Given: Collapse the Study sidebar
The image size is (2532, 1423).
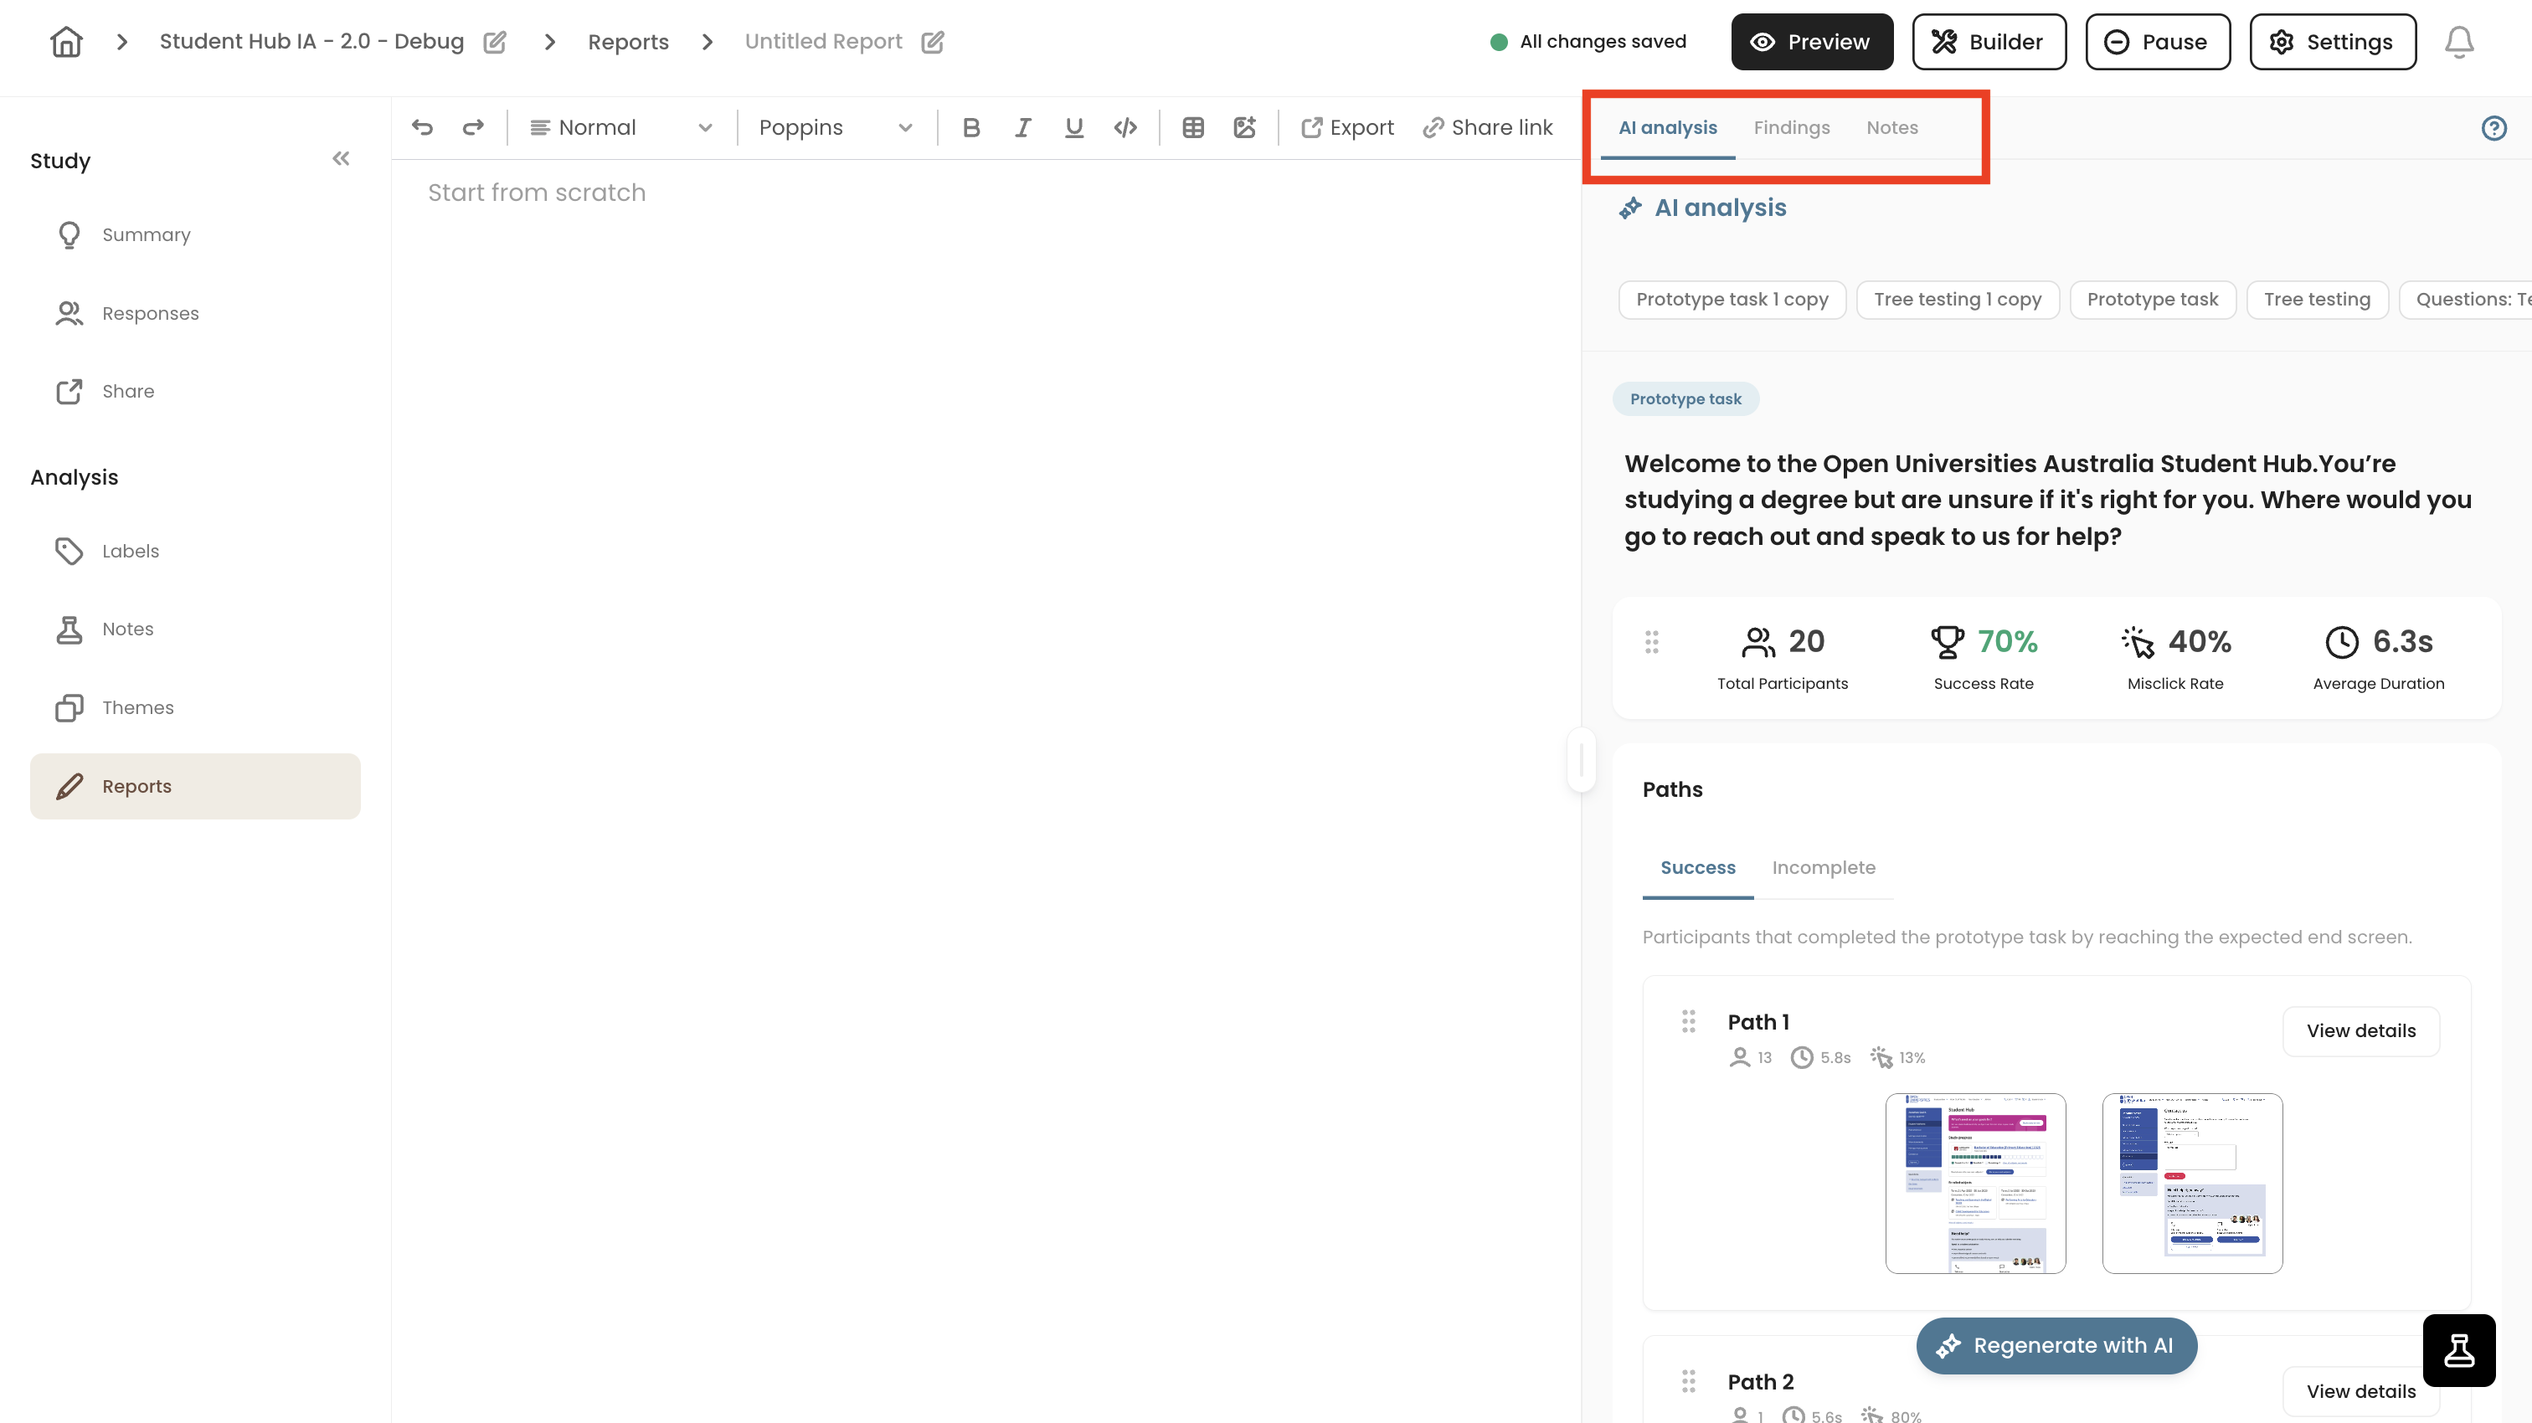Looking at the screenshot, I should click(x=341, y=158).
